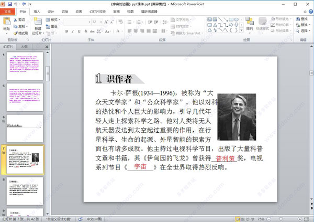
Task: Switch to Slide Sorter view icon
Action: [x=243, y=219]
